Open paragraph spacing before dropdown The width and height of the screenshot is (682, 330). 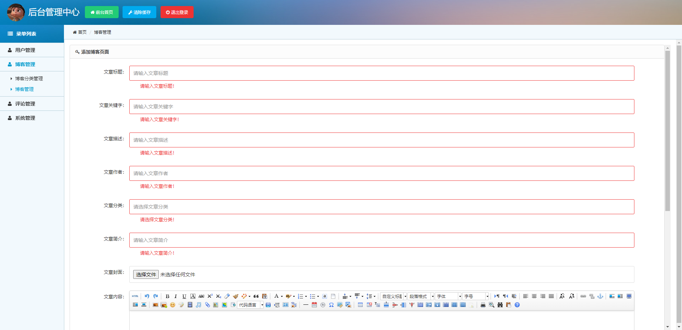coord(350,296)
